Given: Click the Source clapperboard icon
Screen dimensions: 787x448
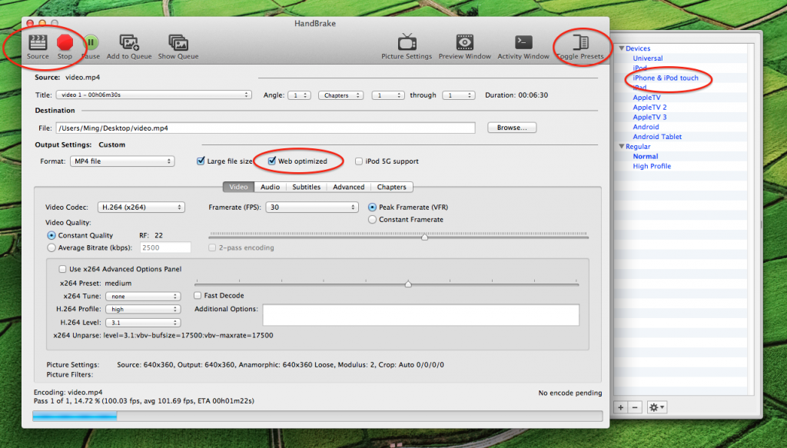Looking at the screenshot, I should tap(38, 42).
